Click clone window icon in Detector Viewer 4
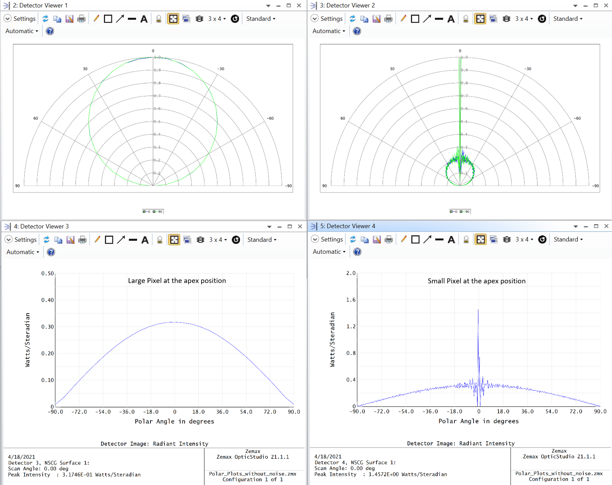Viewport: 612px width, 485px height. pos(494,239)
